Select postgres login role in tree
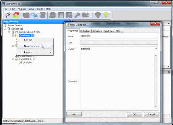This screenshot has height=125, width=173. [28, 63]
